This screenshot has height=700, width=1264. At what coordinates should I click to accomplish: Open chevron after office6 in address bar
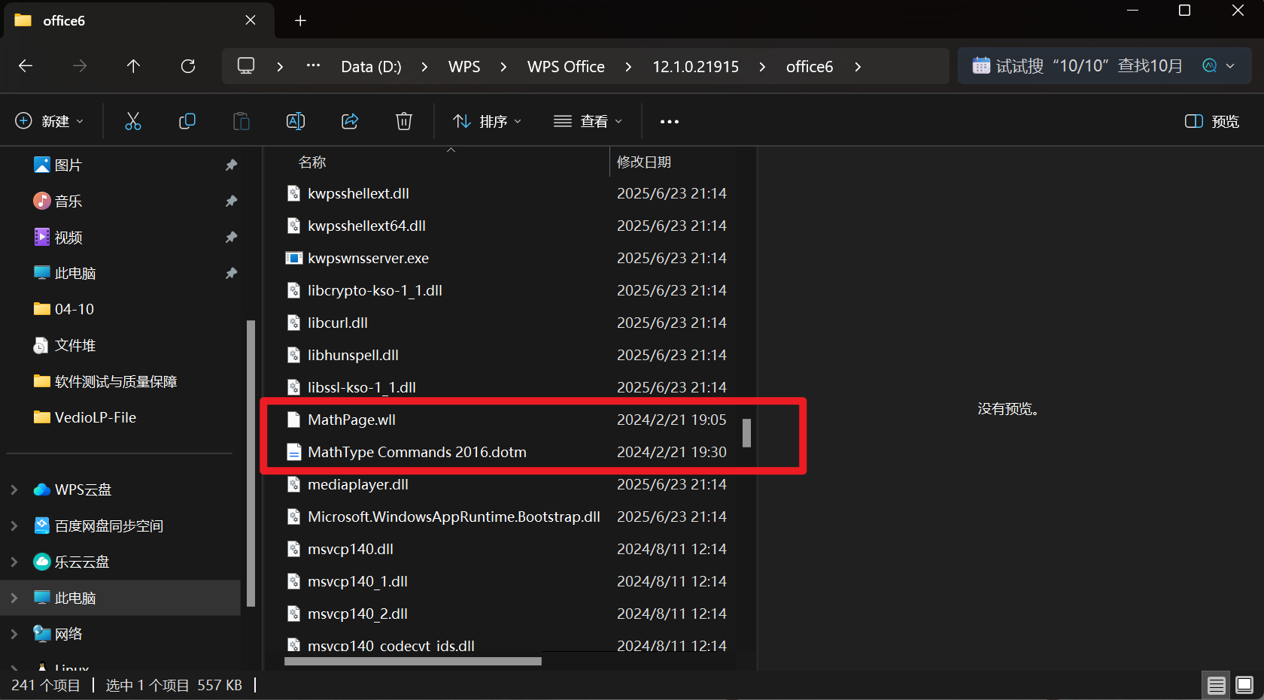click(x=858, y=66)
